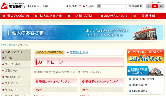The image size is (166, 96).
Task: Go to かりる breadcrumb link
Action: coord(12,45)
